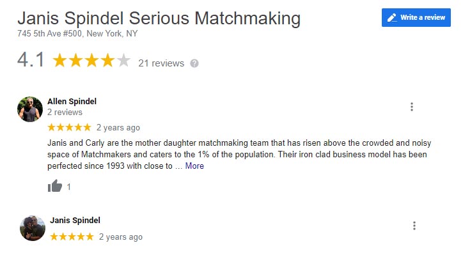Click the overall 4.1 star rating graphic
Screen dimensions: 463x257
(91, 60)
